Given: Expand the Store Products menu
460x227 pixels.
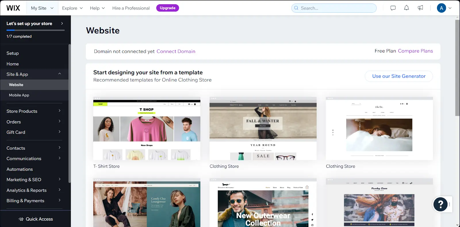Looking at the screenshot, I should click(34, 111).
